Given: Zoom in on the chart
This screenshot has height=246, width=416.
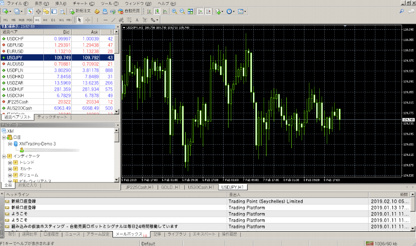Looking at the screenshot, I should tap(174, 11).
